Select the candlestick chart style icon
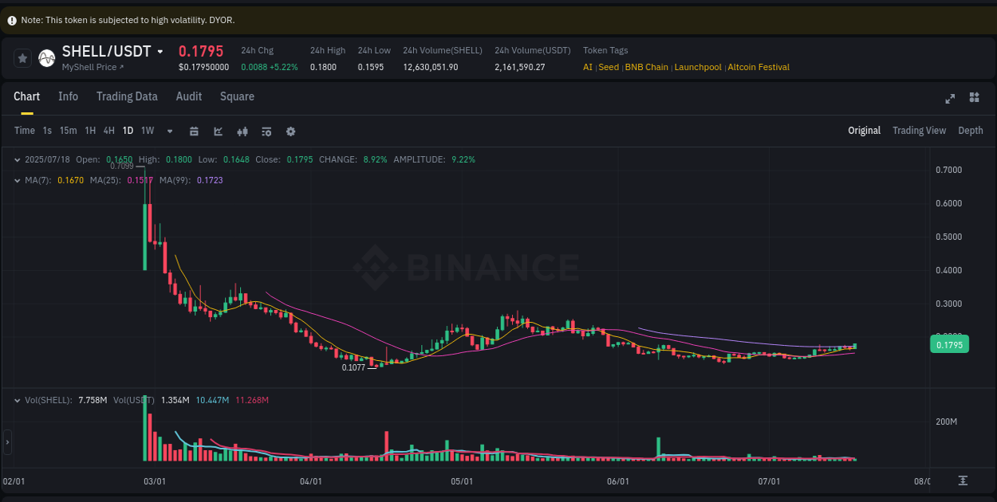Screen dimensions: 997x502 (x=242, y=131)
